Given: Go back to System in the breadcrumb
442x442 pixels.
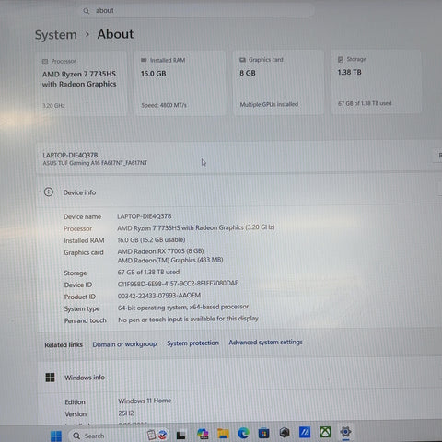Looking at the screenshot, I should point(56,35).
